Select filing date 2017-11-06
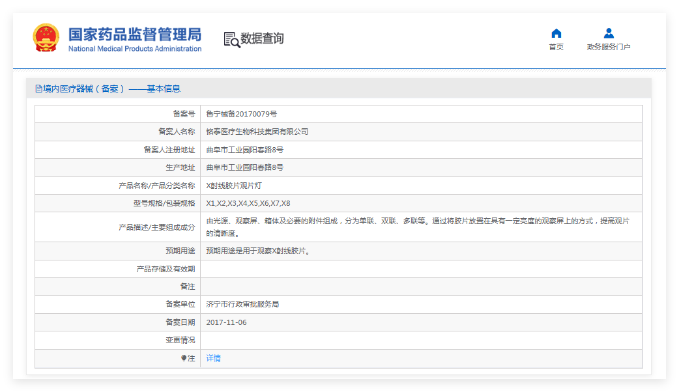Viewport: 679px width, 392px height. pos(227,322)
